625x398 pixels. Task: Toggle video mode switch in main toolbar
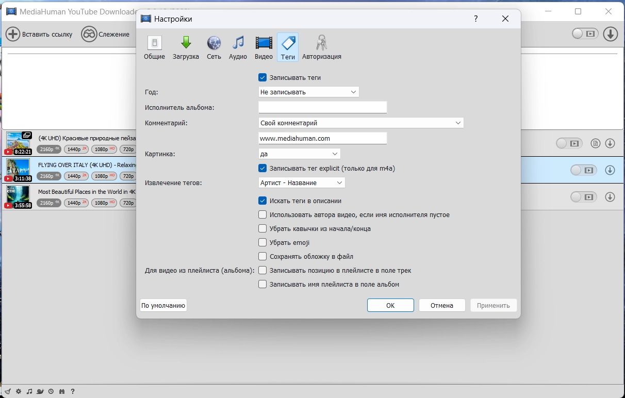[585, 34]
